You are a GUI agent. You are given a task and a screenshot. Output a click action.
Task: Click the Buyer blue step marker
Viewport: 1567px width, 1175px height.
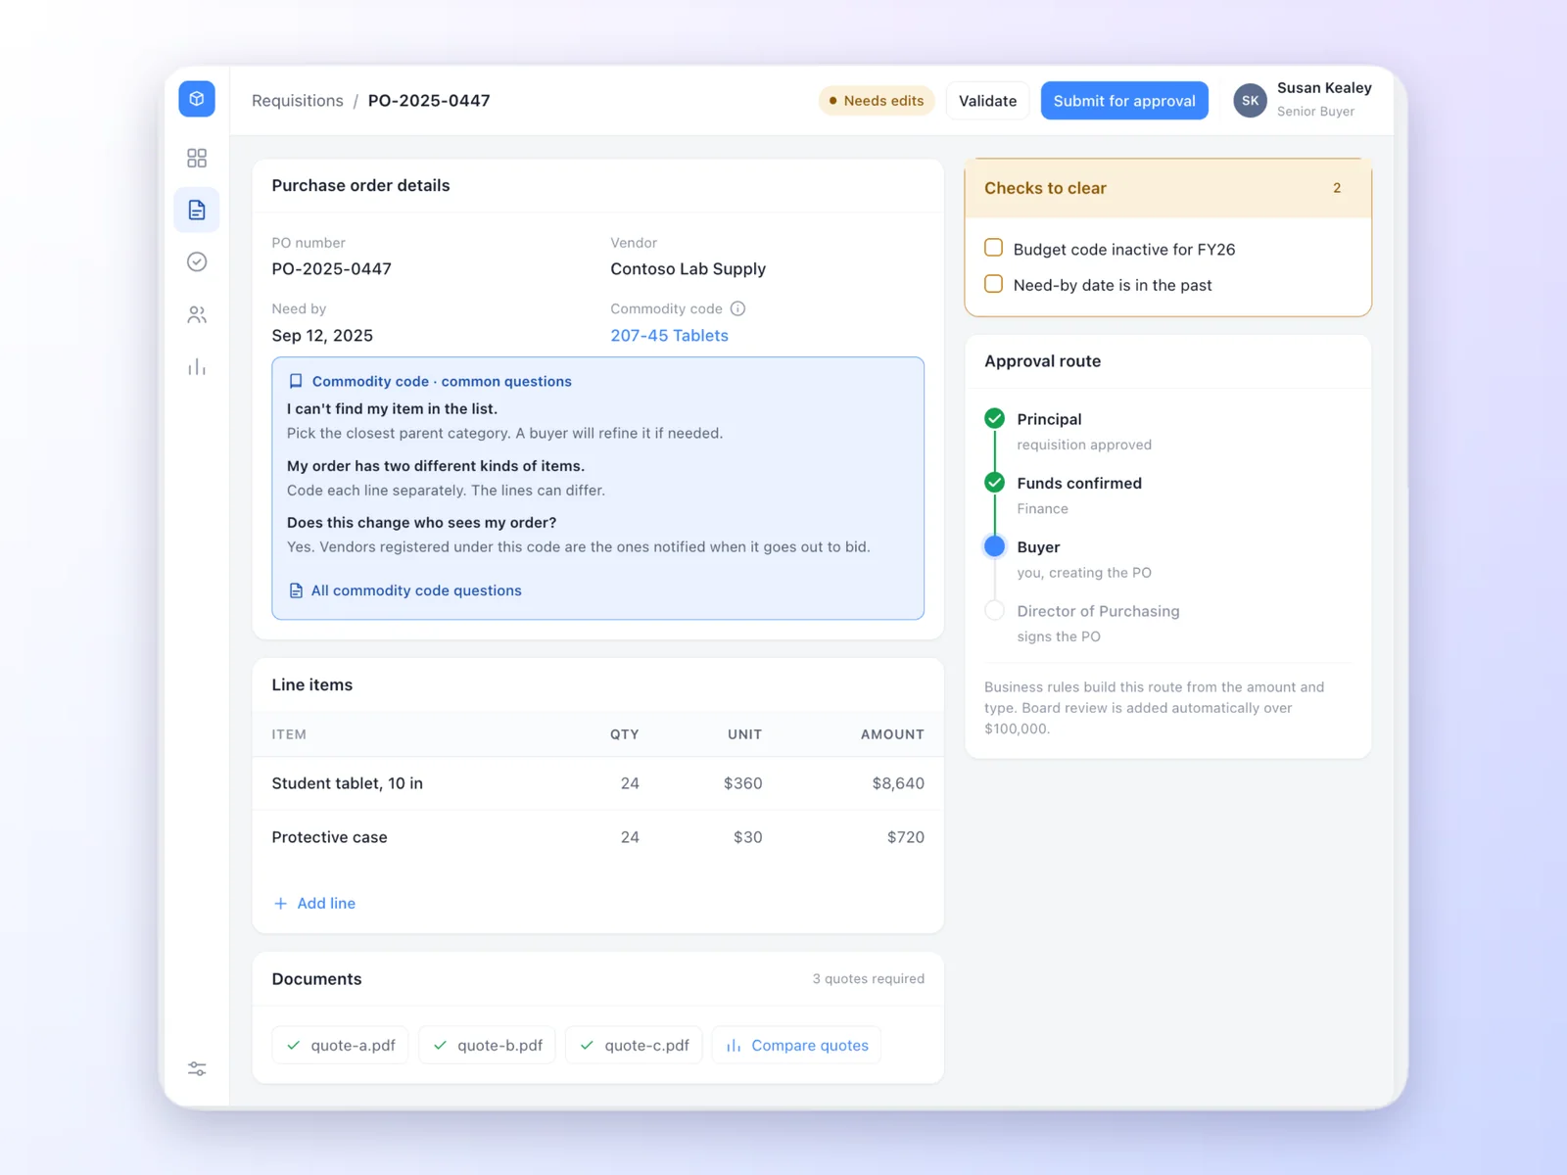click(x=994, y=546)
